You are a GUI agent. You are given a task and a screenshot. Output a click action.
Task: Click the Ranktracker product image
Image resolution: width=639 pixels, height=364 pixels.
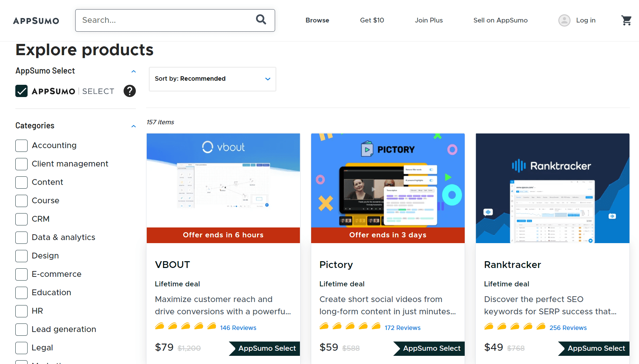point(553,188)
